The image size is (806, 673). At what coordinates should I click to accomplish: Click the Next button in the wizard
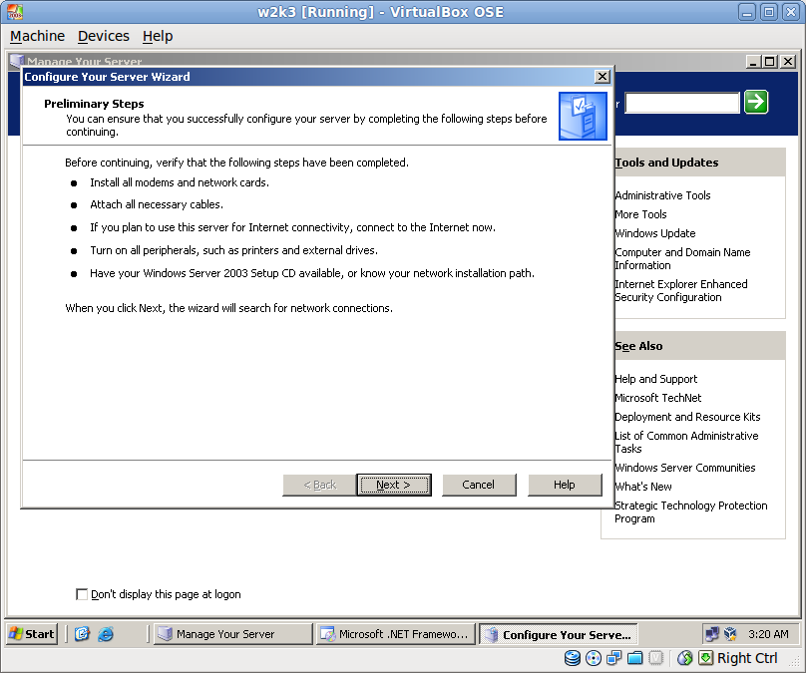(x=394, y=485)
